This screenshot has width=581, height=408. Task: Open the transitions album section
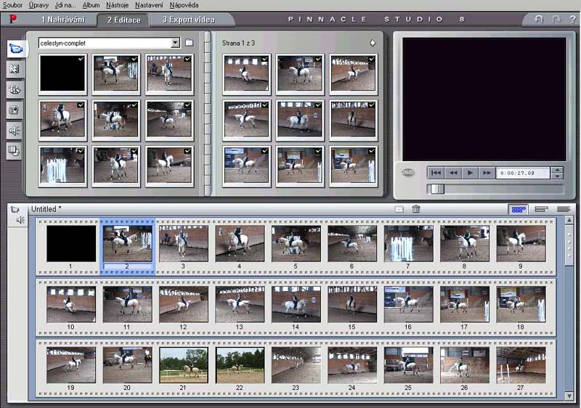15,69
